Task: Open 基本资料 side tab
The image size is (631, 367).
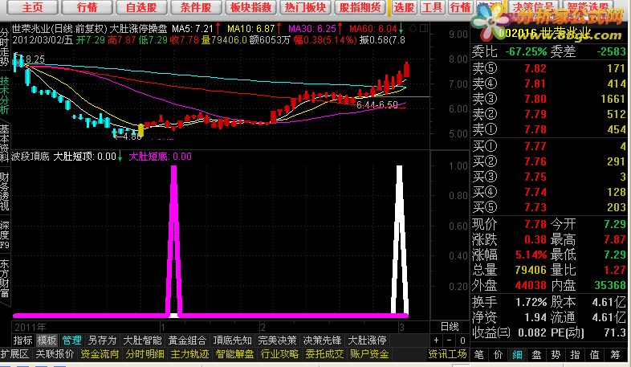Action: [x=5, y=143]
